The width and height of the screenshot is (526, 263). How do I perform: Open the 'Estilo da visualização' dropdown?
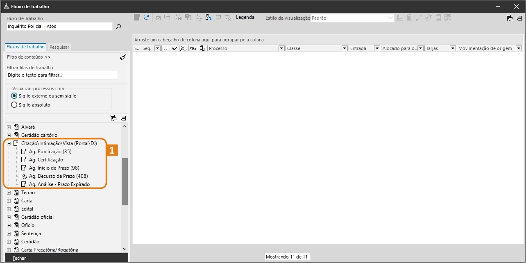(x=390, y=18)
